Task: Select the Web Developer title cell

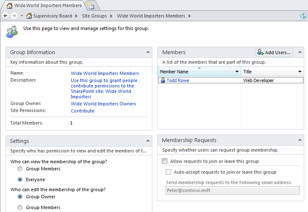Action: click(x=258, y=80)
